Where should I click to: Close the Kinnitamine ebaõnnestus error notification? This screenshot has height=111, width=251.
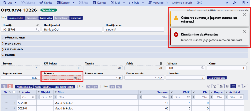[244, 32]
